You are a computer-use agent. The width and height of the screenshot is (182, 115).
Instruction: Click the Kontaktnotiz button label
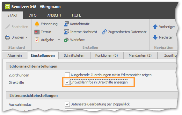pos(80,24)
